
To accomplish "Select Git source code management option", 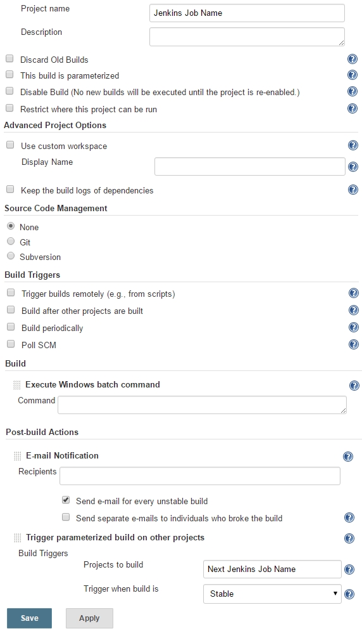I will 11,242.
